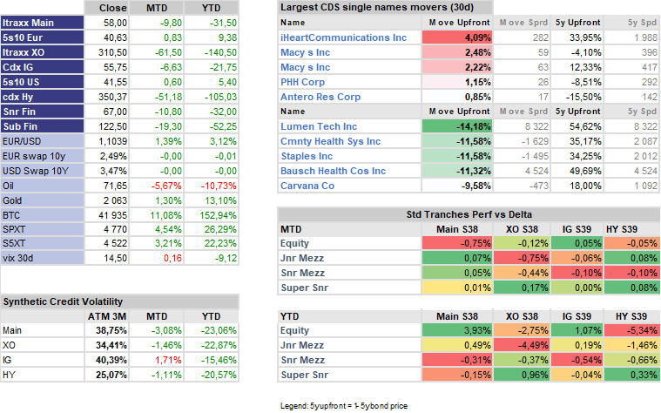This screenshot has width=661, height=413.
Task: Select the BTC YTD value 152,94%
Action: tap(218, 215)
